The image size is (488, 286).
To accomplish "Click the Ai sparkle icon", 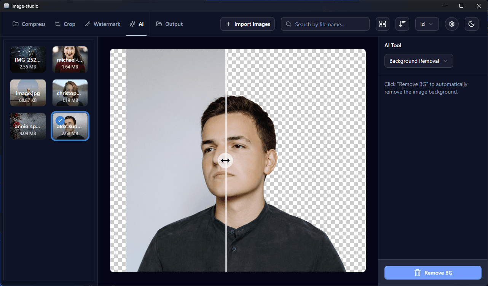I will click(x=132, y=24).
